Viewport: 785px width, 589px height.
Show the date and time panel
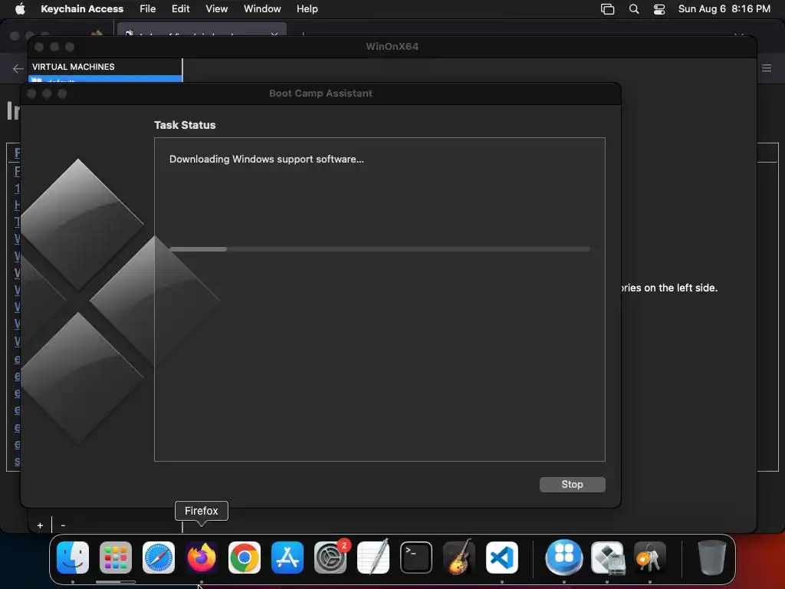tap(724, 9)
